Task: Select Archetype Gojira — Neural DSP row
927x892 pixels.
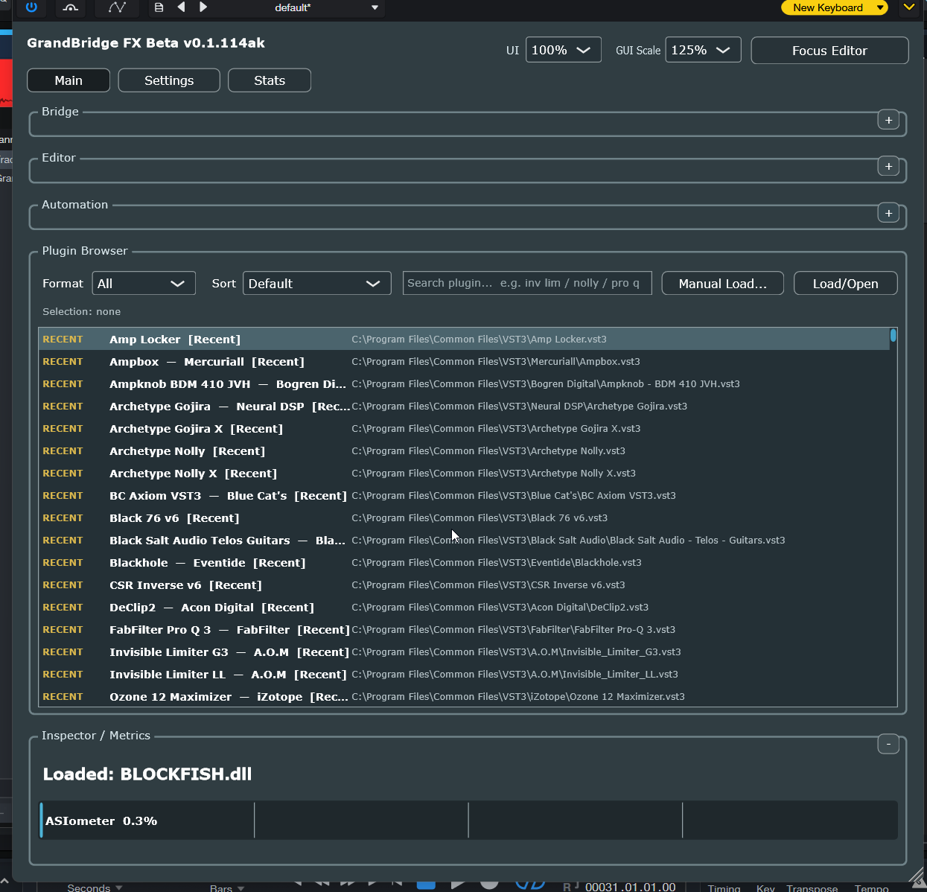Action: click(464, 406)
